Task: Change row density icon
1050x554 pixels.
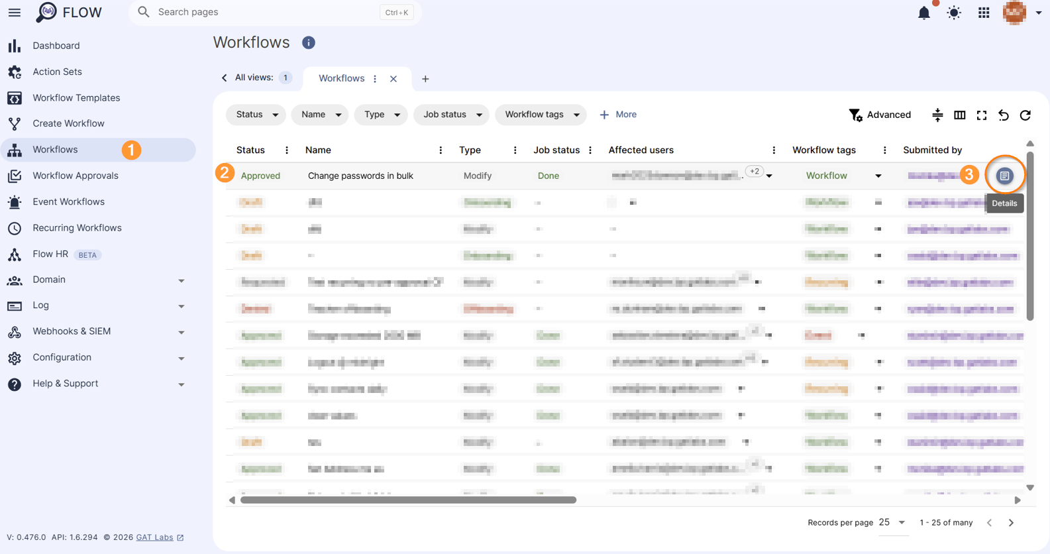Action: [x=937, y=115]
